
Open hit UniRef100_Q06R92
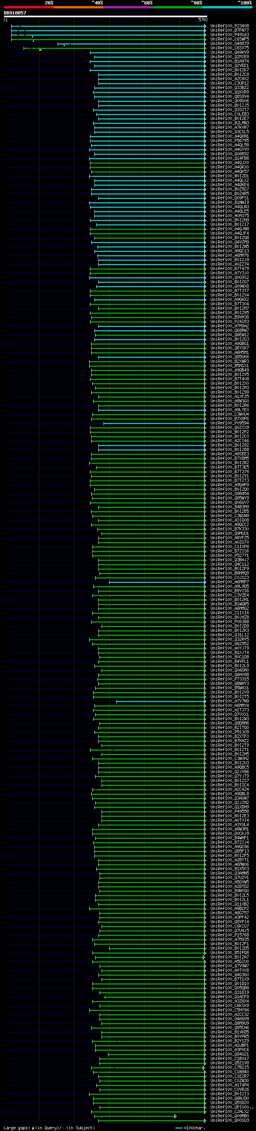[x=230, y=154]
